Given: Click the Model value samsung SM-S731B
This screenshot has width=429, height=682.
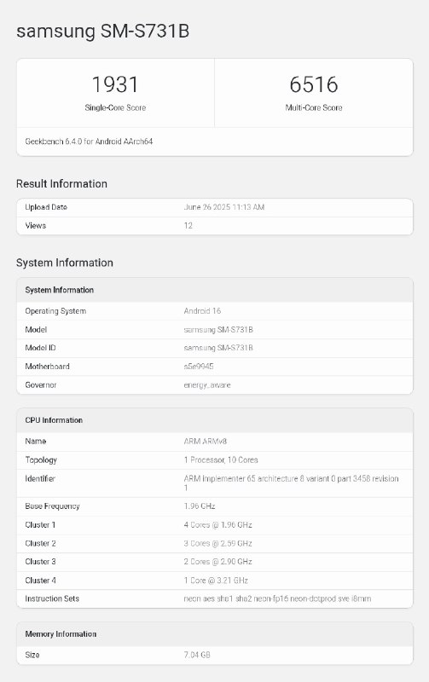Looking at the screenshot, I should pos(218,330).
